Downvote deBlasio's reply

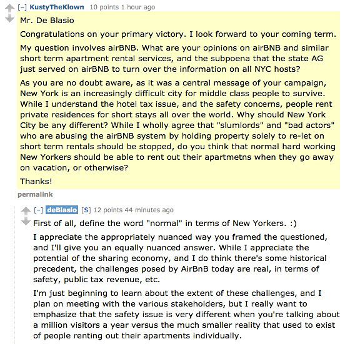[26, 221]
